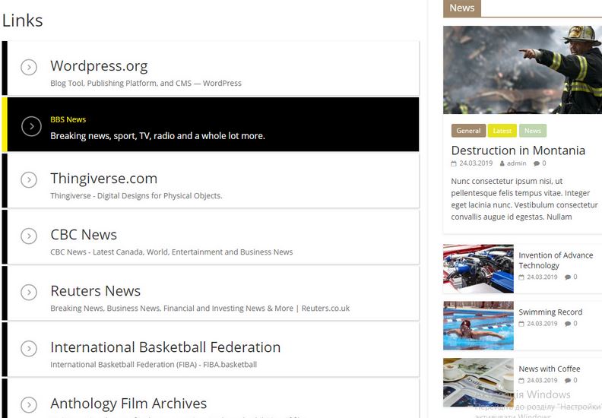Click the comment bubble icon under Destruction in Montania
Screen dimensions: 602x418
click(x=537, y=163)
